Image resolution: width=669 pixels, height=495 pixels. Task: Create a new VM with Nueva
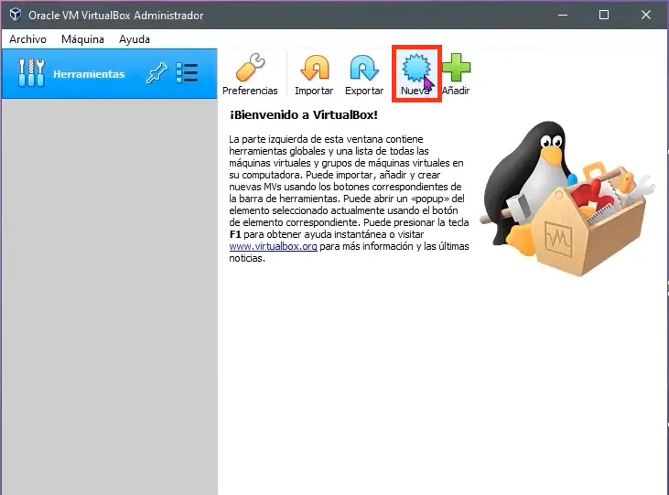(x=416, y=74)
